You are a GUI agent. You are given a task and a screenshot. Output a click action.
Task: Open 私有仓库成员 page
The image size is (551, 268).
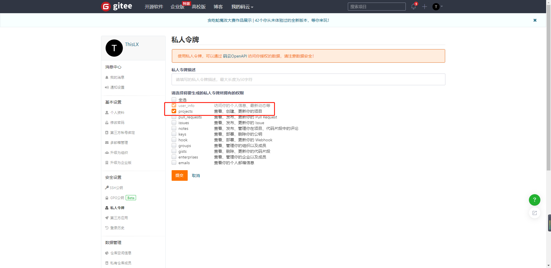pos(121,263)
